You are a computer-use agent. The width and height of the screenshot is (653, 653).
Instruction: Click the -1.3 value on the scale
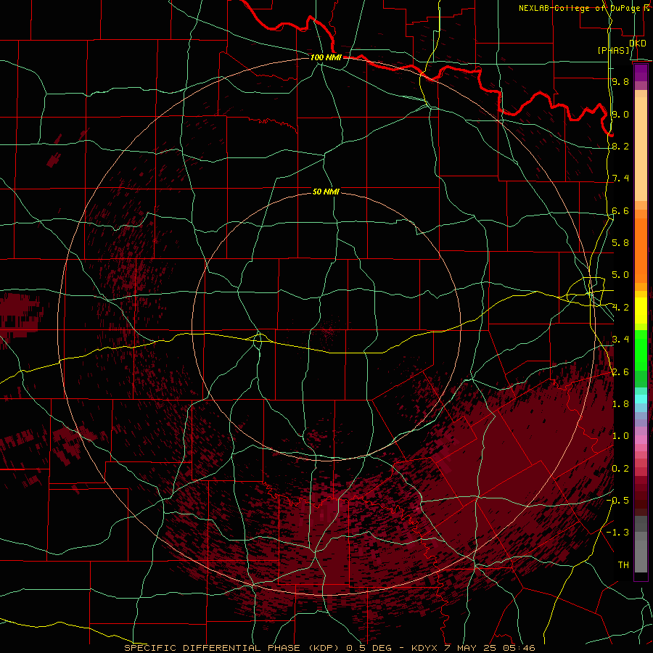click(x=617, y=533)
